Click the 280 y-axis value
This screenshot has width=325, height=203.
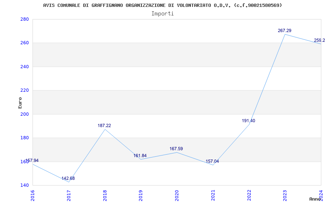coord(24,19)
